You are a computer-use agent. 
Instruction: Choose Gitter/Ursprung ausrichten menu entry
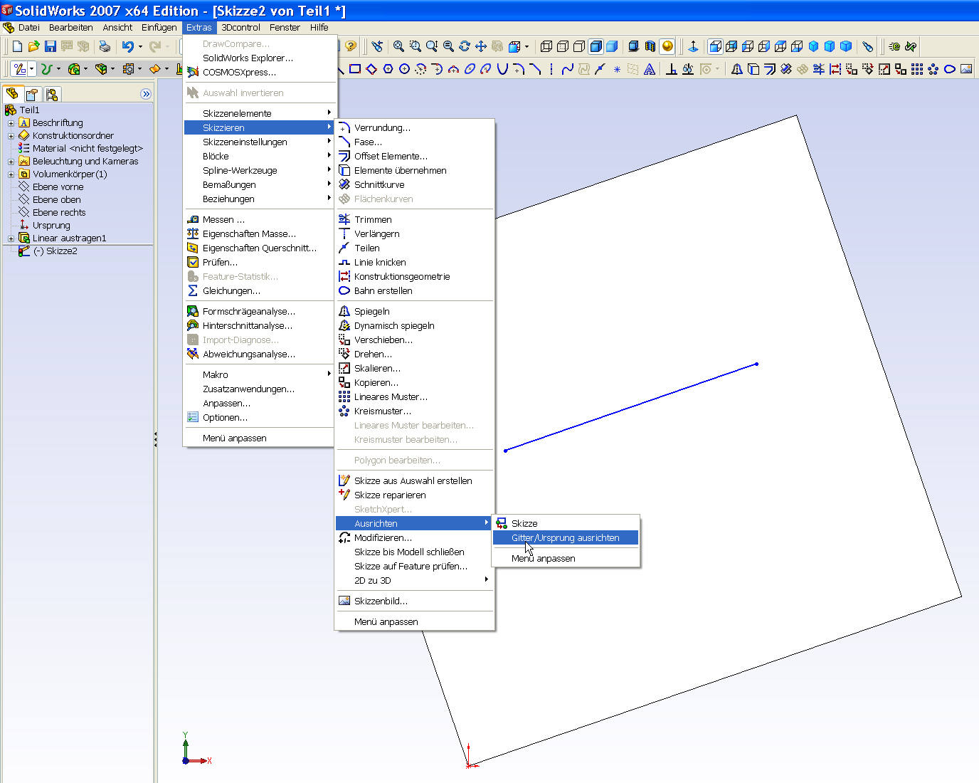point(566,537)
